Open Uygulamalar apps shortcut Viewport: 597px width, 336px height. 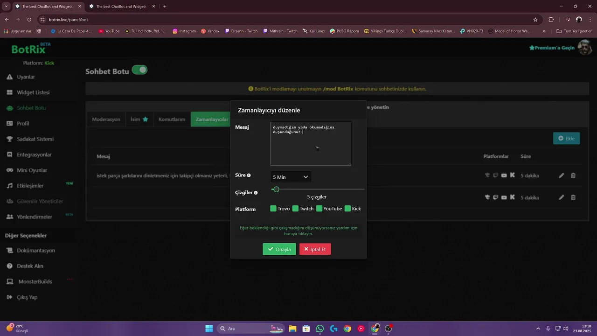(x=17, y=31)
